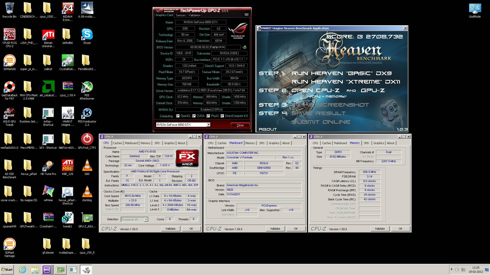Image resolution: width=490 pixels, height=275 pixels.
Task: Click GPU-Z Name field NVIDIA GeForce 8800 GTX
Action: pyautogui.click(x=201, y=22)
